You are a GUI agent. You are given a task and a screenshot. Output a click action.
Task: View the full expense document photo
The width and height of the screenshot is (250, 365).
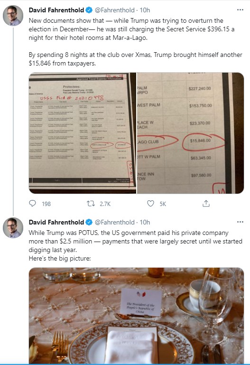coord(83,133)
